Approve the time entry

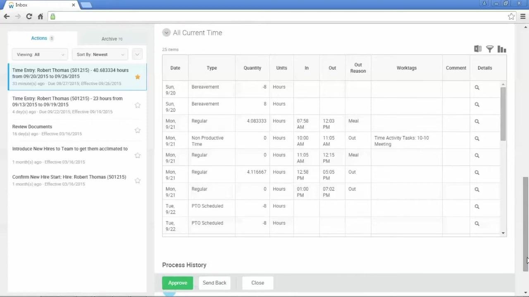(x=178, y=283)
